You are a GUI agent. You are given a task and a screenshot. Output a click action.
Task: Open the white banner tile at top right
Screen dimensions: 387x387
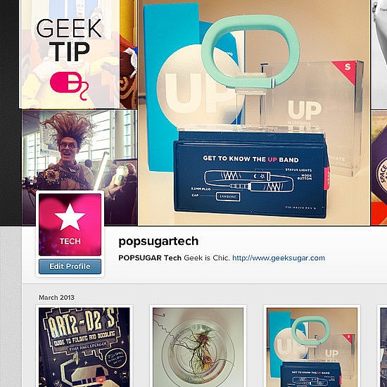pyautogui.click(x=379, y=54)
